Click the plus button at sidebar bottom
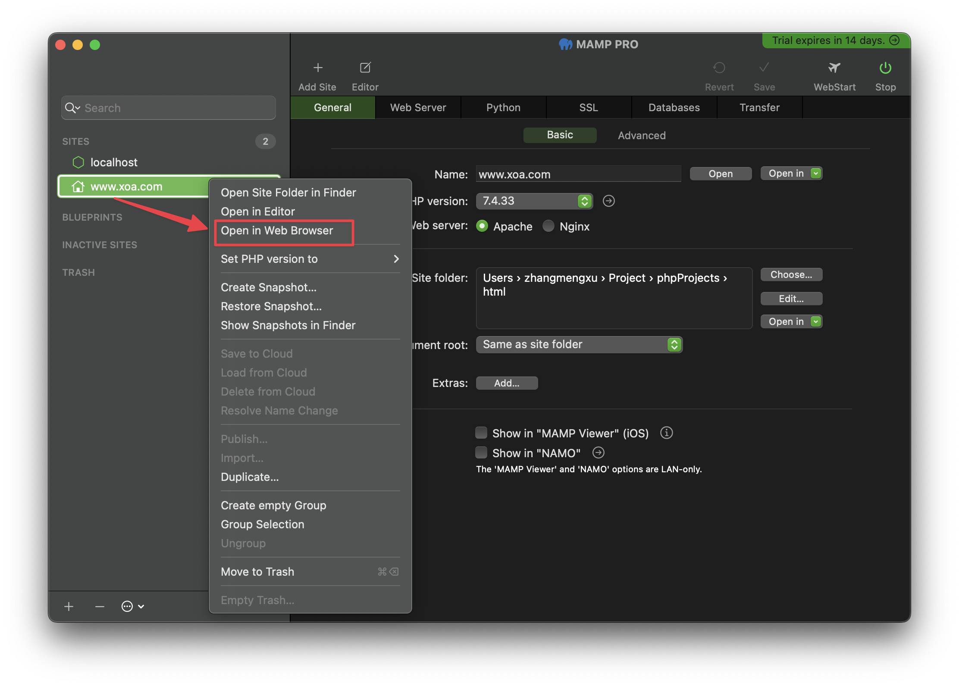 click(69, 606)
